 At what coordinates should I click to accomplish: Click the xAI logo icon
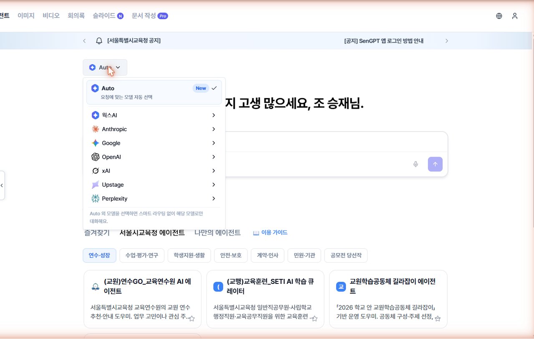95,171
